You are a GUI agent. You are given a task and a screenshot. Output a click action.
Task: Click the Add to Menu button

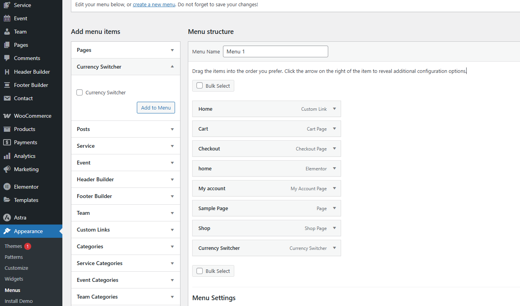click(156, 108)
